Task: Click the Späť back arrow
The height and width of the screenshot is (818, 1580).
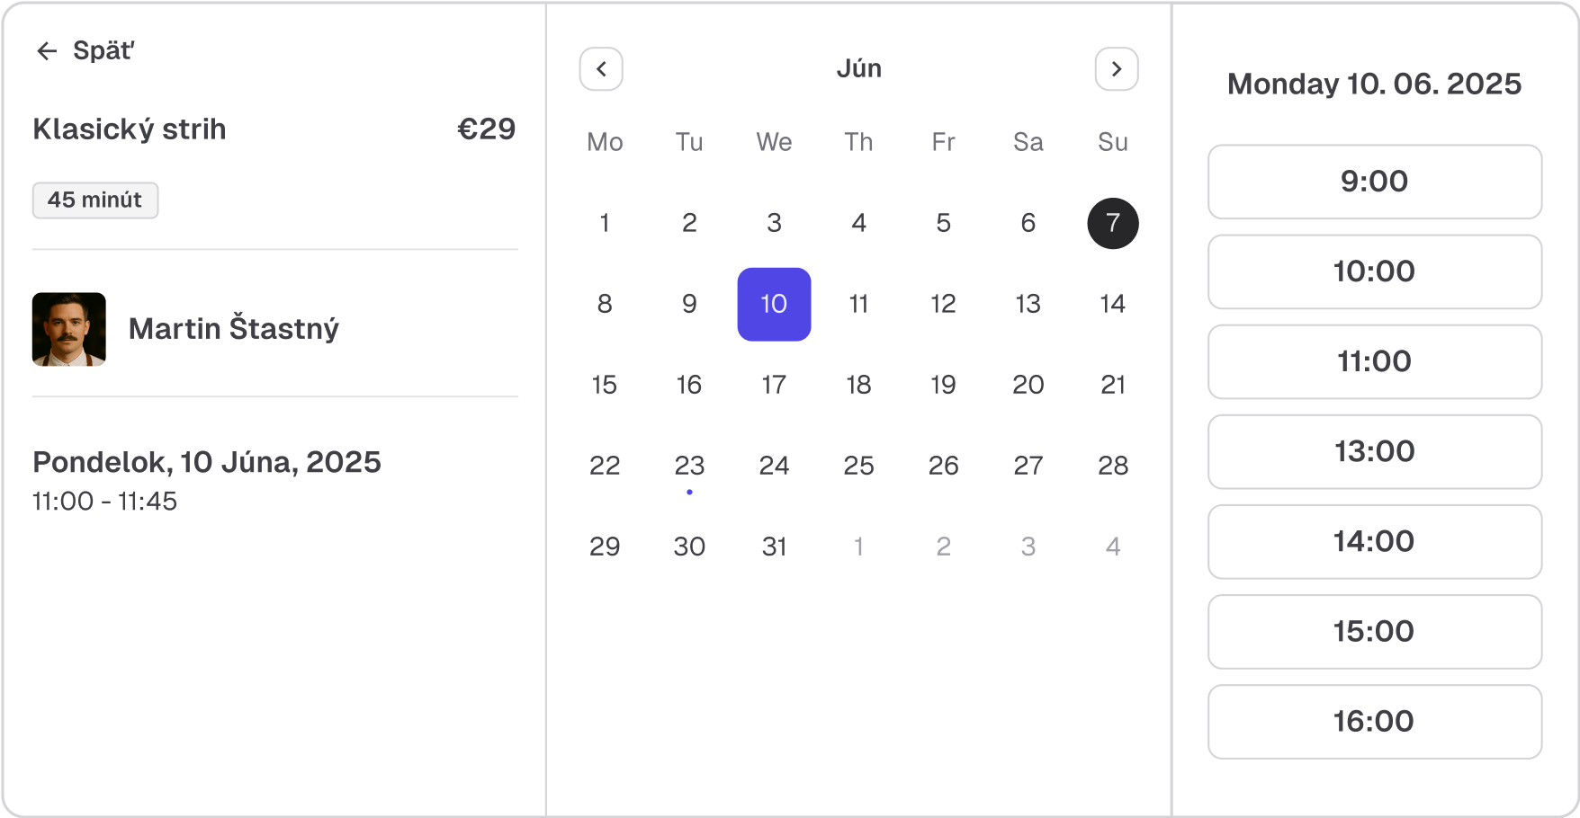Action: [x=47, y=51]
